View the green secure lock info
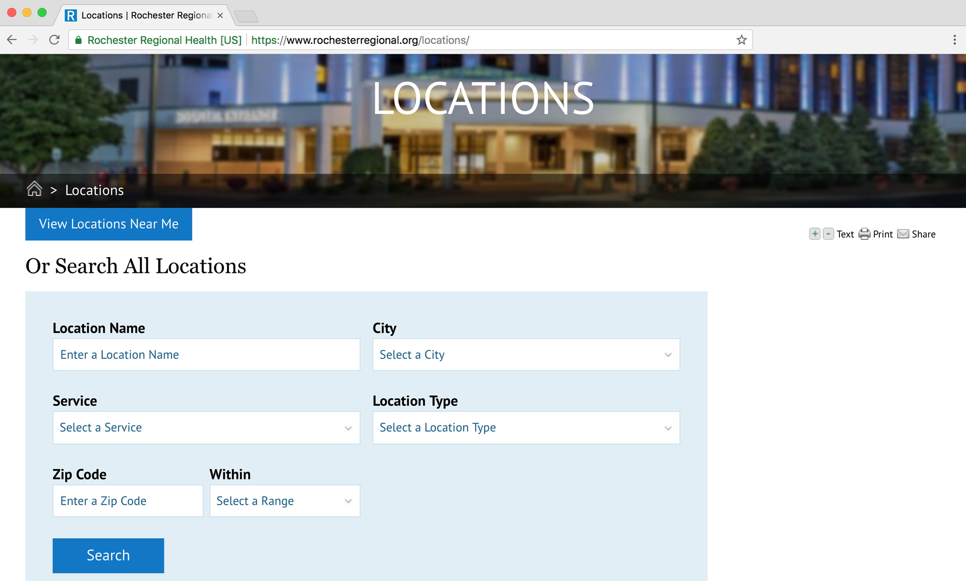The width and height of the screenshot is (966, 581). (x=79, y=40)
